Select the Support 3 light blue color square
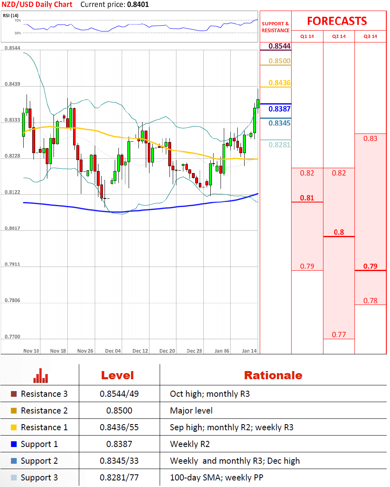The image size is (390, 487). pos(14,478)
